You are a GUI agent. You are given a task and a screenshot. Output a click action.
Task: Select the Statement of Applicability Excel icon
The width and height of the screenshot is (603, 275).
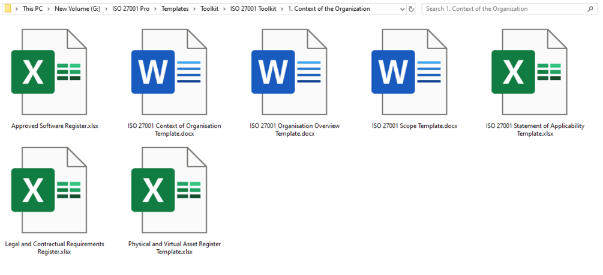tap(529, 72)
